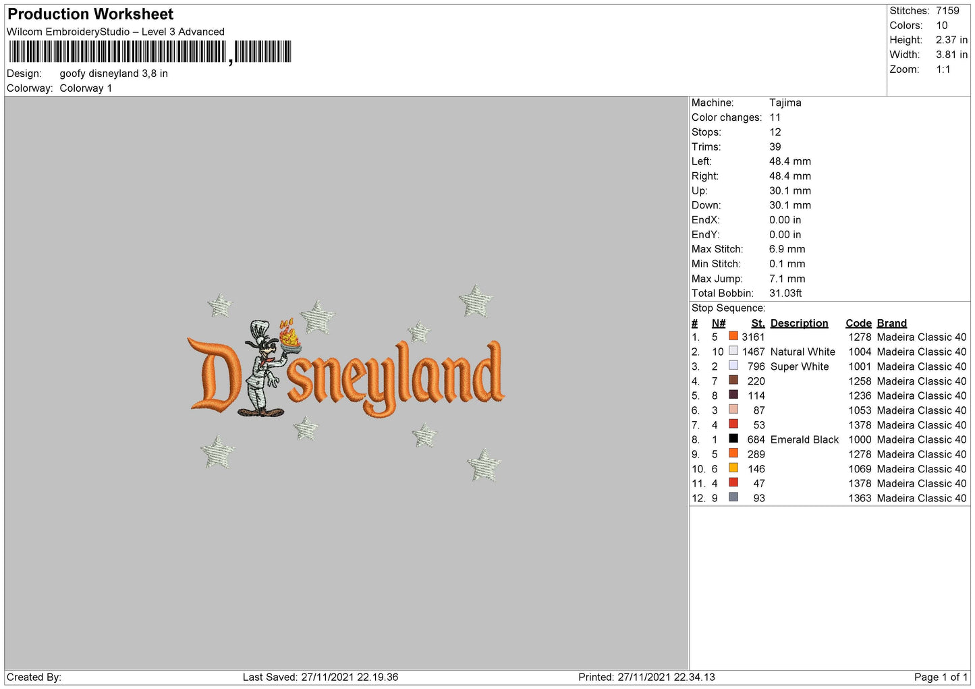Click the Total Bobbin value 31.03ft

(x=785, y=294)
